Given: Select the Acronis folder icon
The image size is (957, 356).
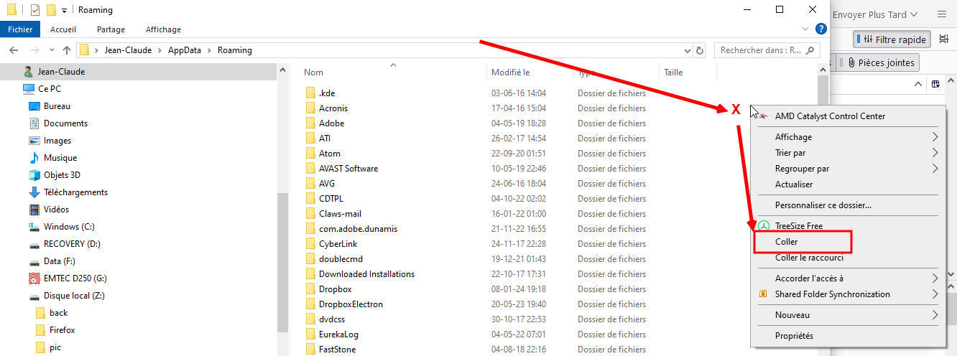Looking at the screenshot, I should point(310,108).
